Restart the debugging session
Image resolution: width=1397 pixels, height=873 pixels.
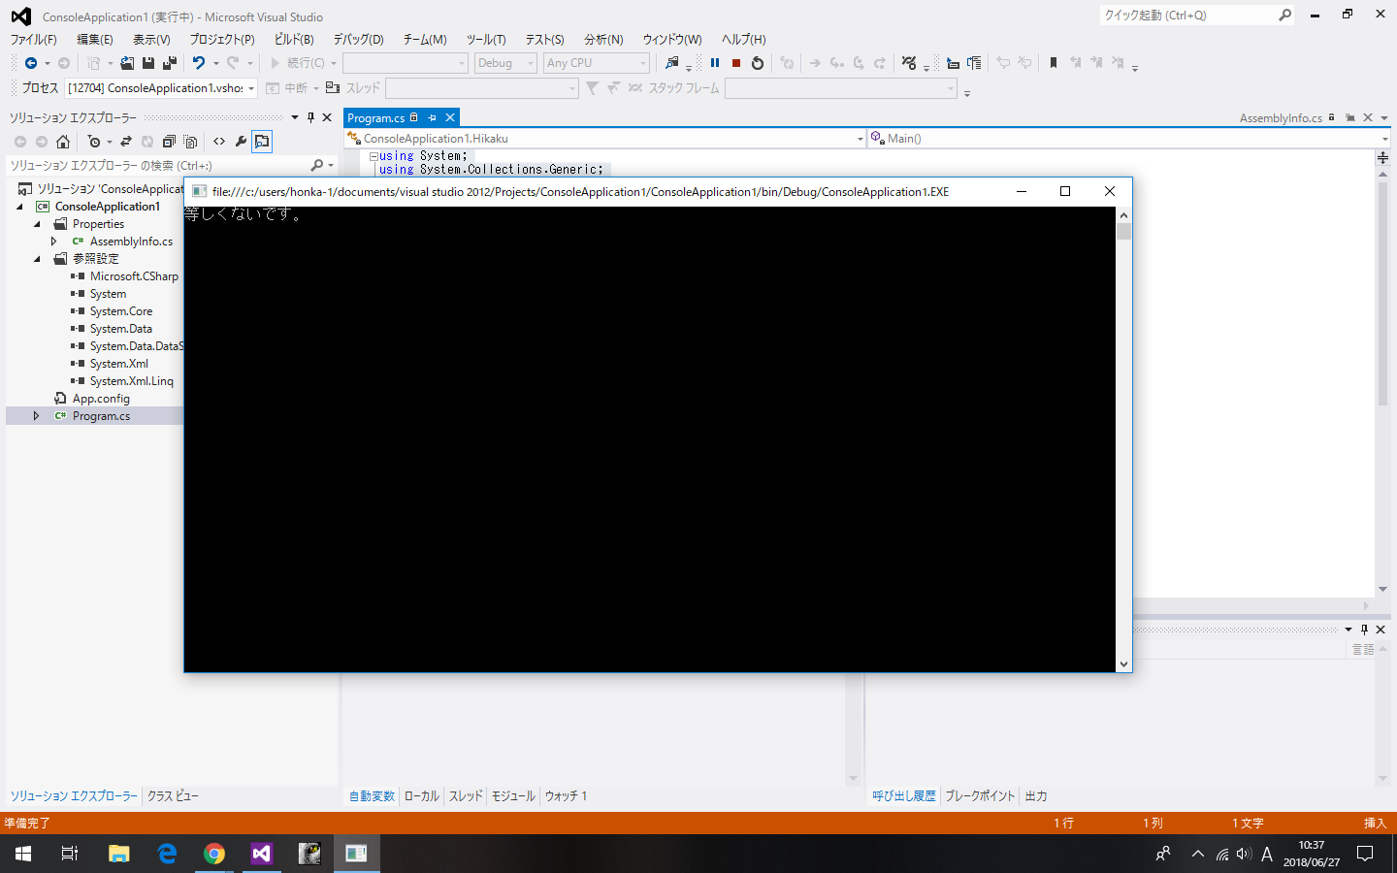point(758,63)
